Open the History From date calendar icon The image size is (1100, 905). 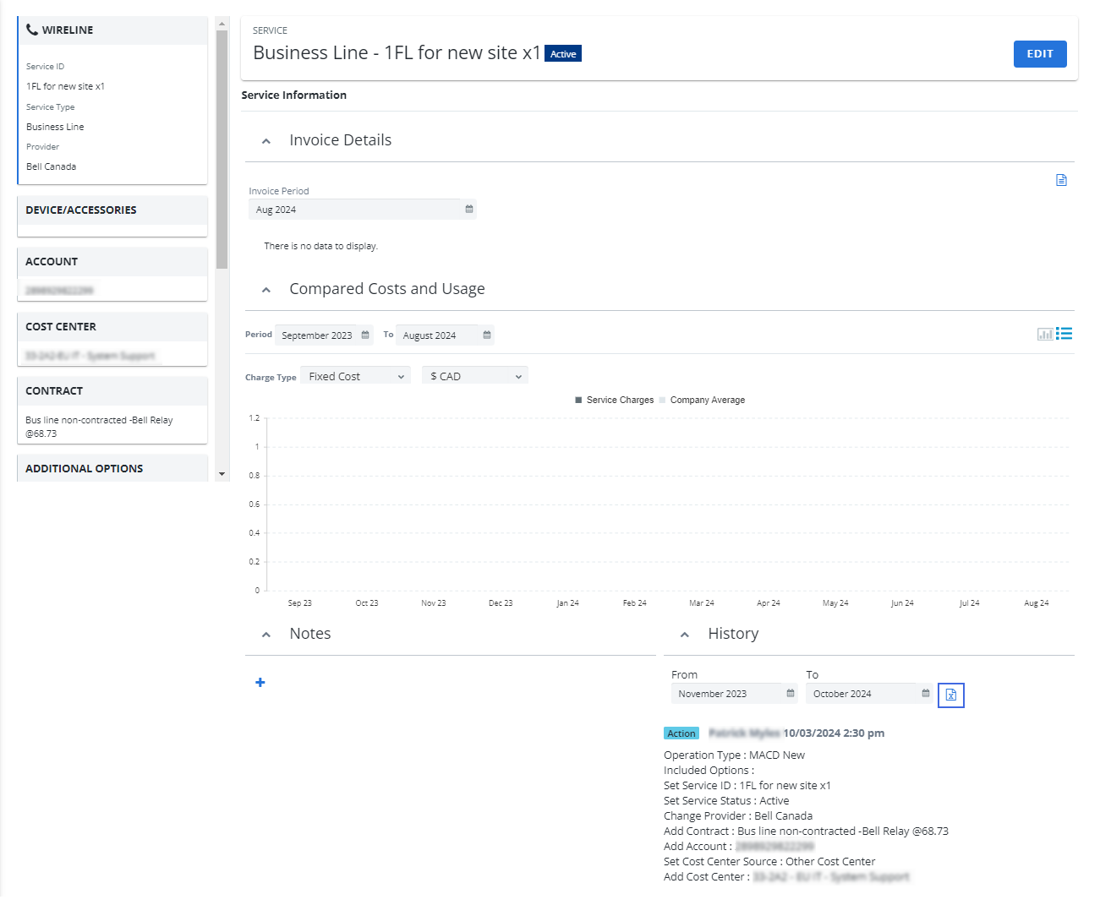pos(791,694)
